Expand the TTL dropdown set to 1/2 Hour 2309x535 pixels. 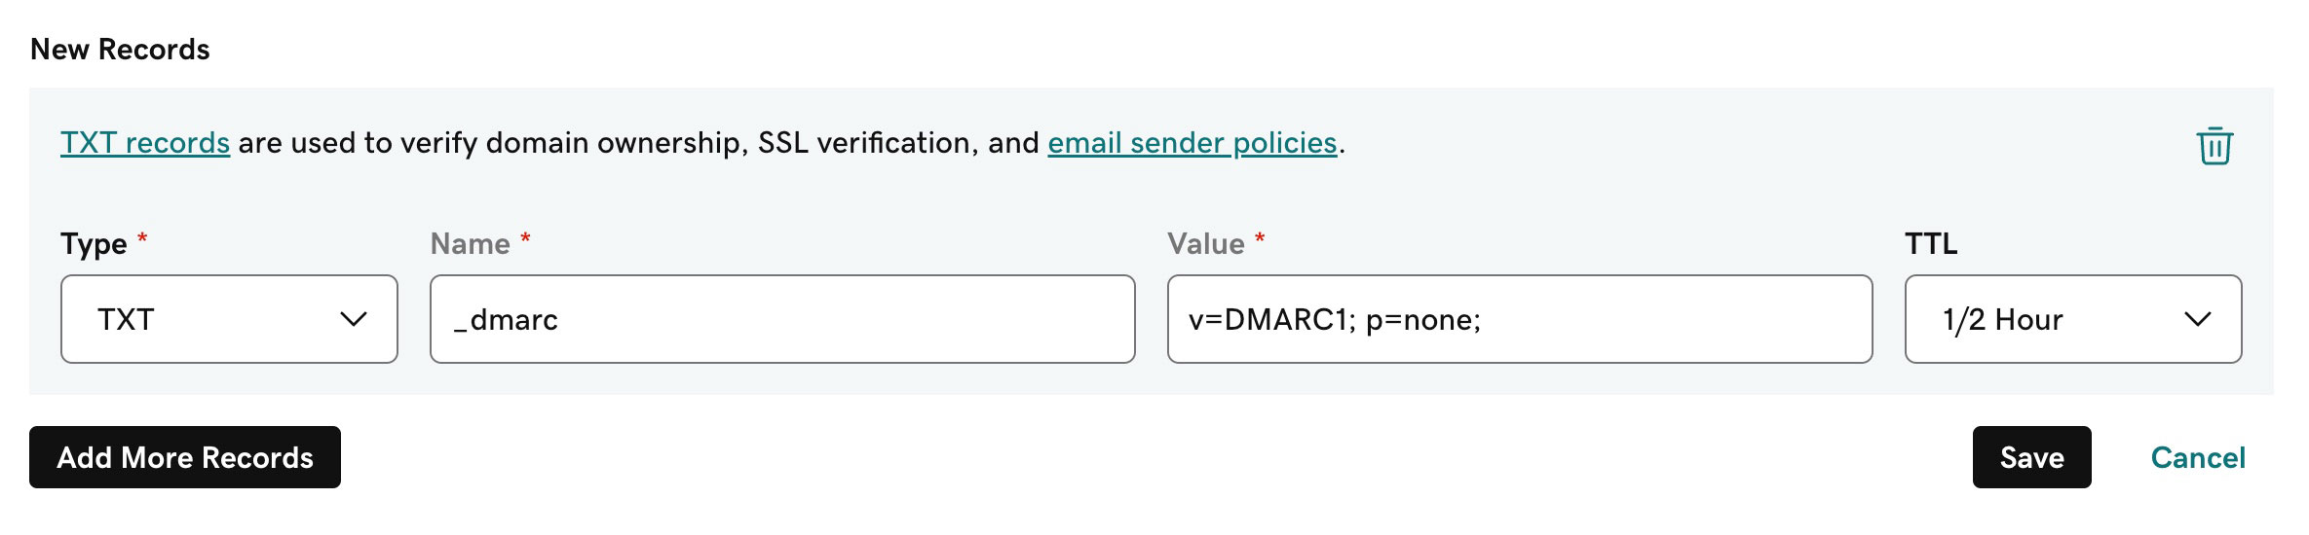(2072, 319)
